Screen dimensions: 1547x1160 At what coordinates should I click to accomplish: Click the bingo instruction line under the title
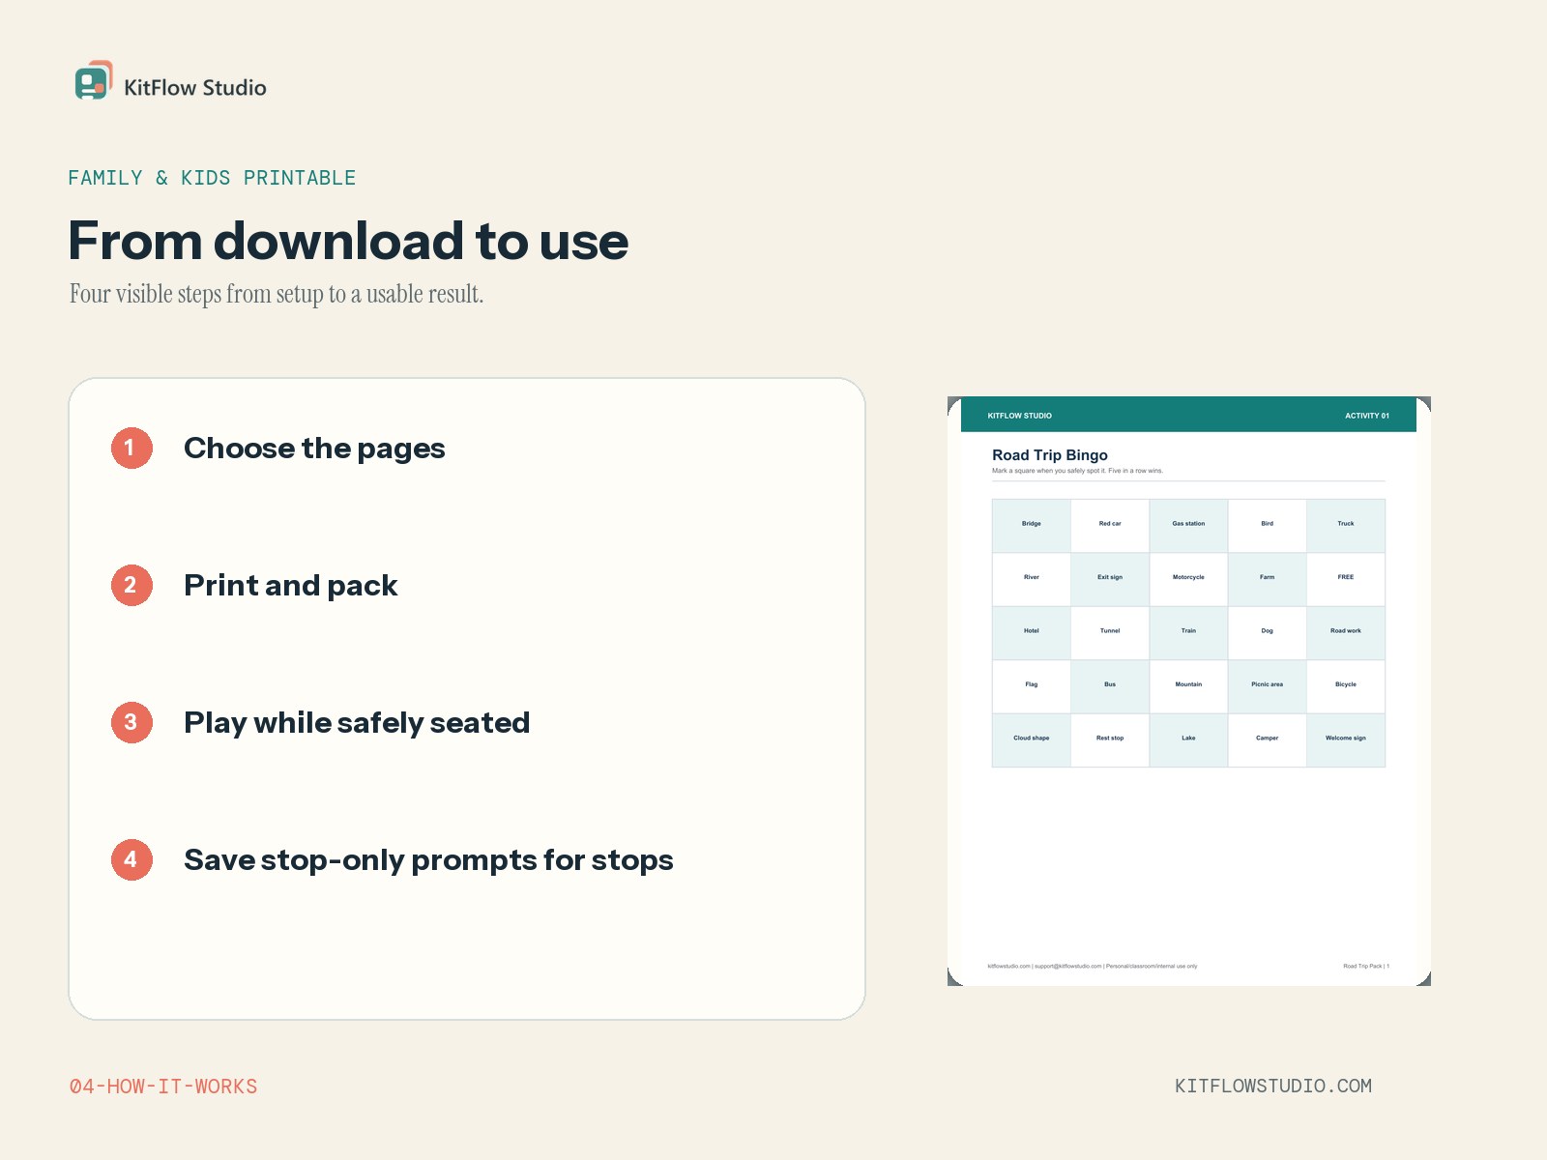click(1077, 471)
